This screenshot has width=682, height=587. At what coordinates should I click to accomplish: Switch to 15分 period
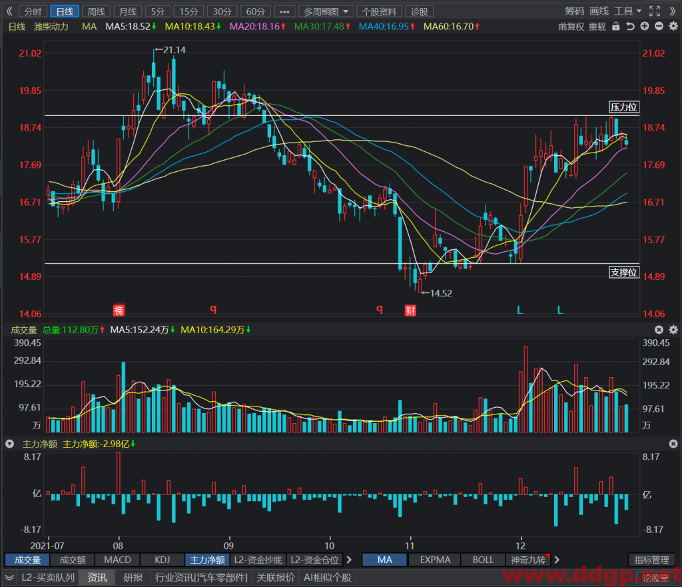click(188, 12)
